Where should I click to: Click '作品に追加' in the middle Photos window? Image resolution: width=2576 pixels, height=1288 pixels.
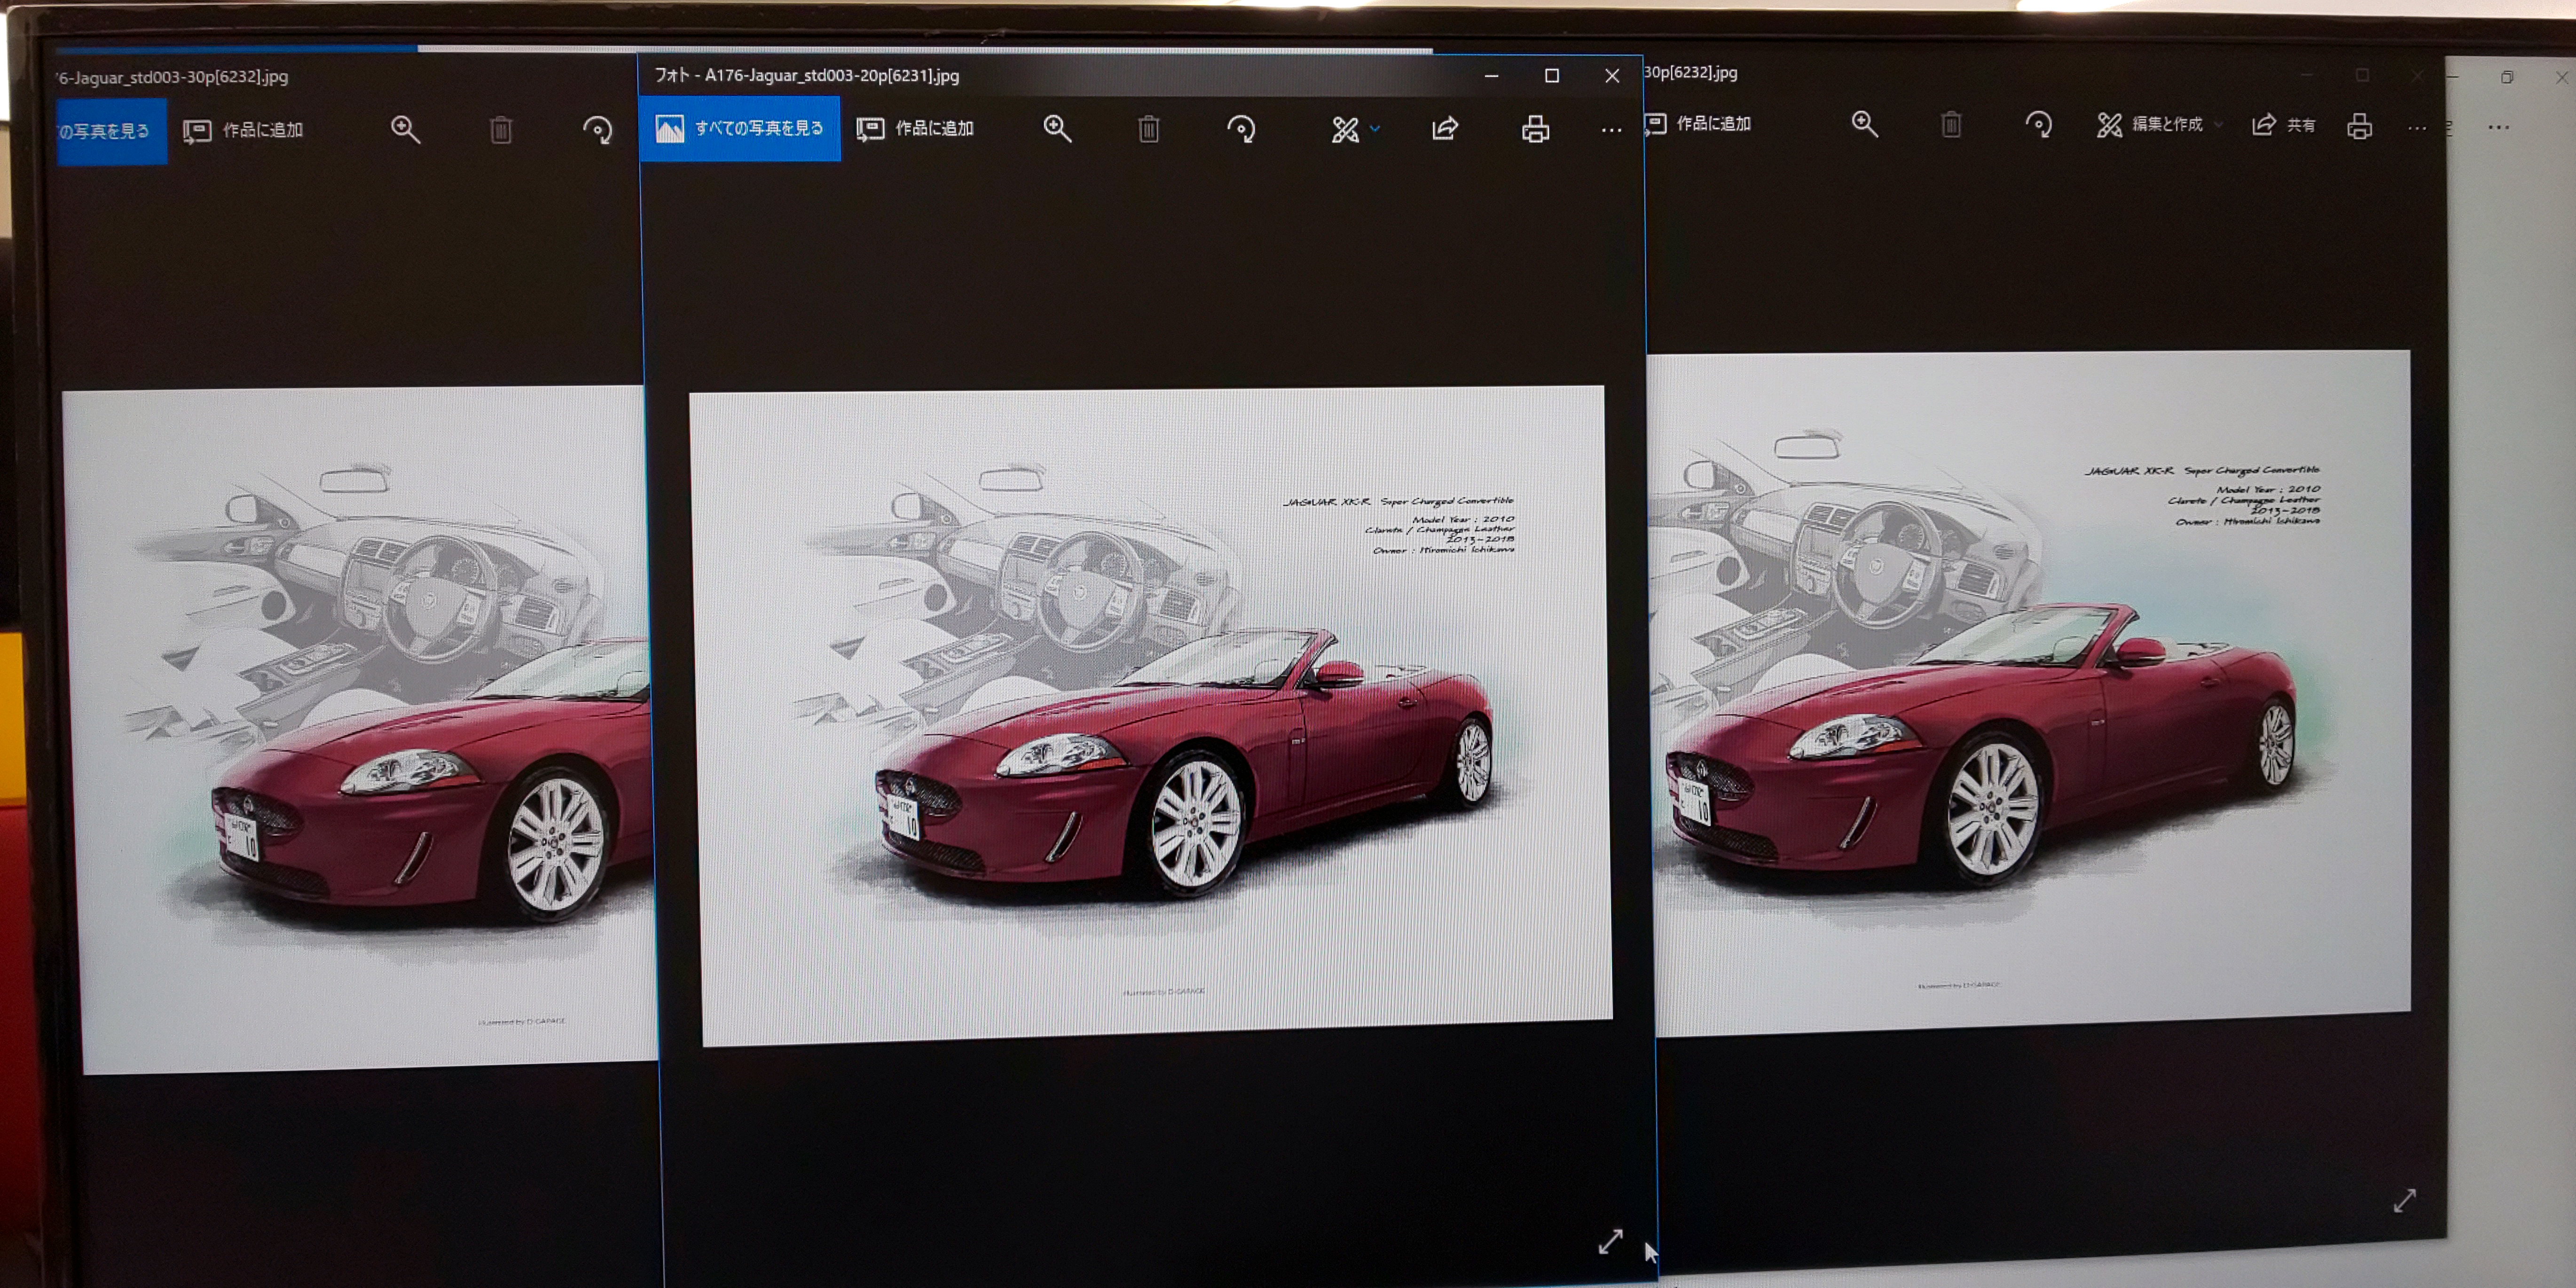(x=915, y=128)
